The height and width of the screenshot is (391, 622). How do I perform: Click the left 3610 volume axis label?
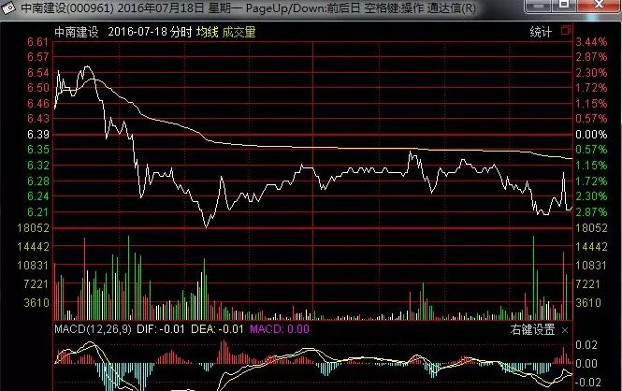(x=36, y=303)
